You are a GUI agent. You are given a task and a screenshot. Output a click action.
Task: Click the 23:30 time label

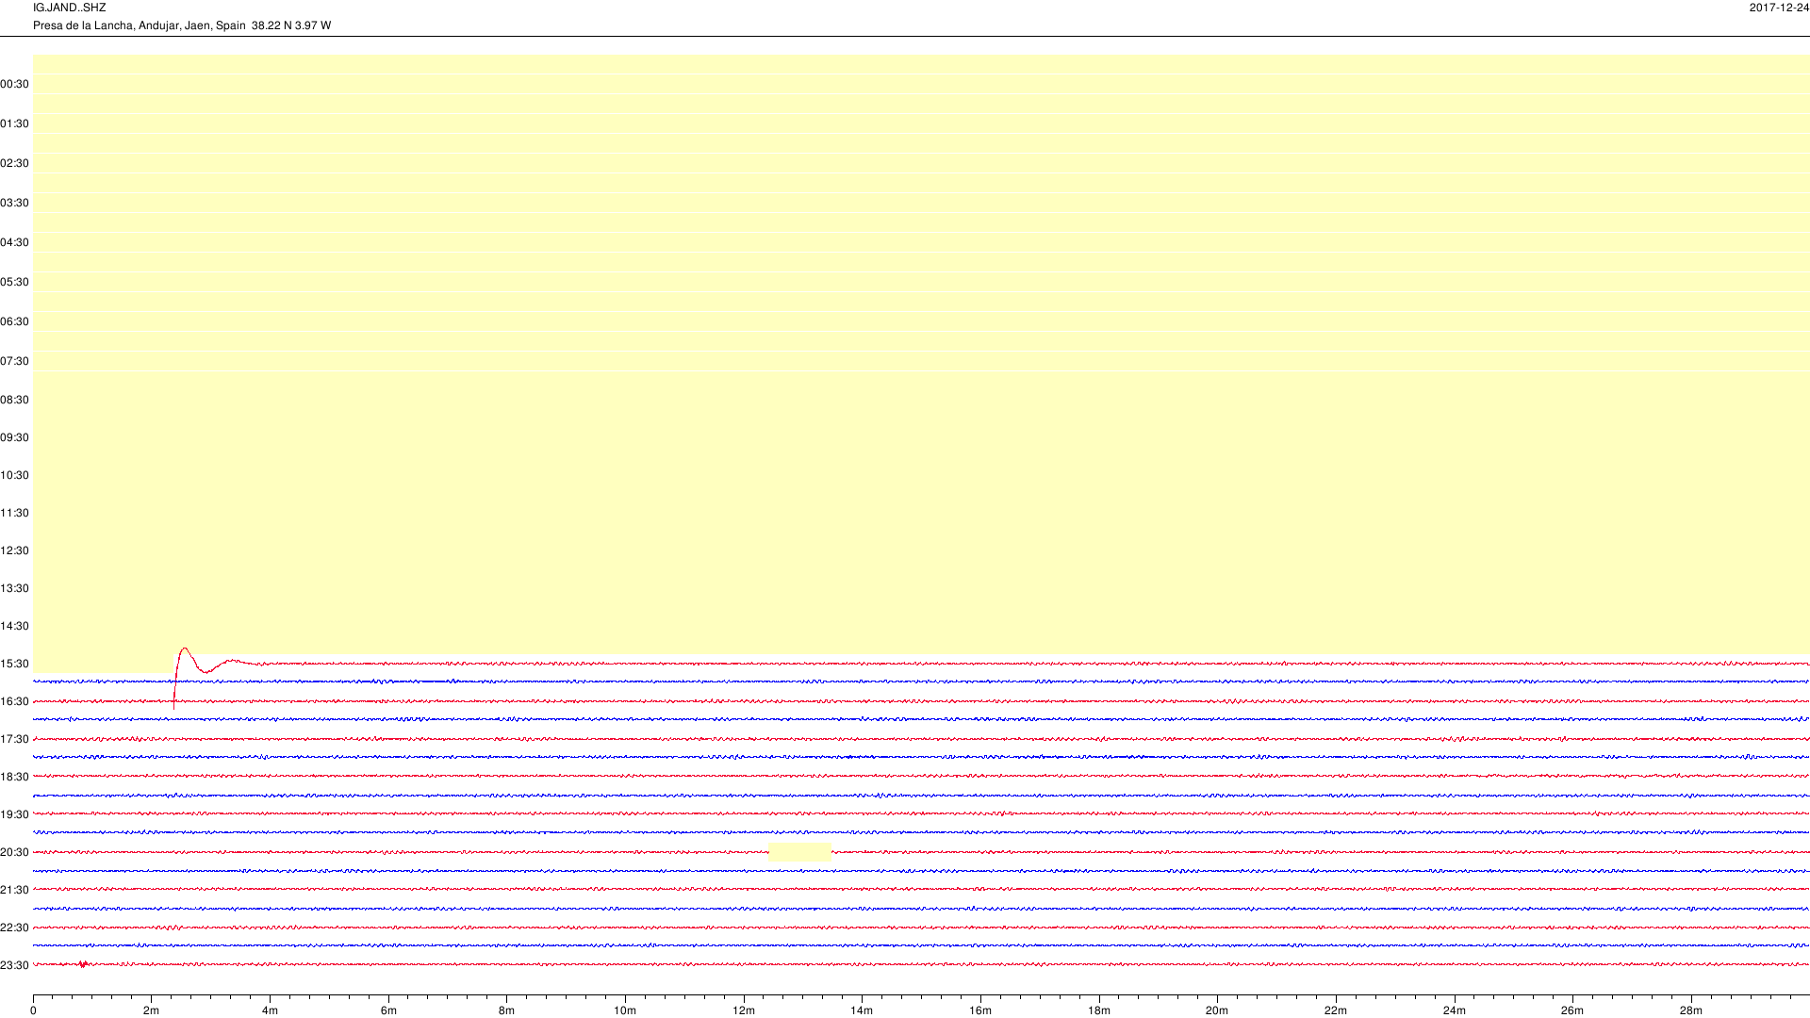(x=14, y=965)
